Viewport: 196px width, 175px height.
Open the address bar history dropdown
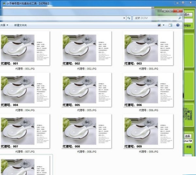click(x=124, y=18)
